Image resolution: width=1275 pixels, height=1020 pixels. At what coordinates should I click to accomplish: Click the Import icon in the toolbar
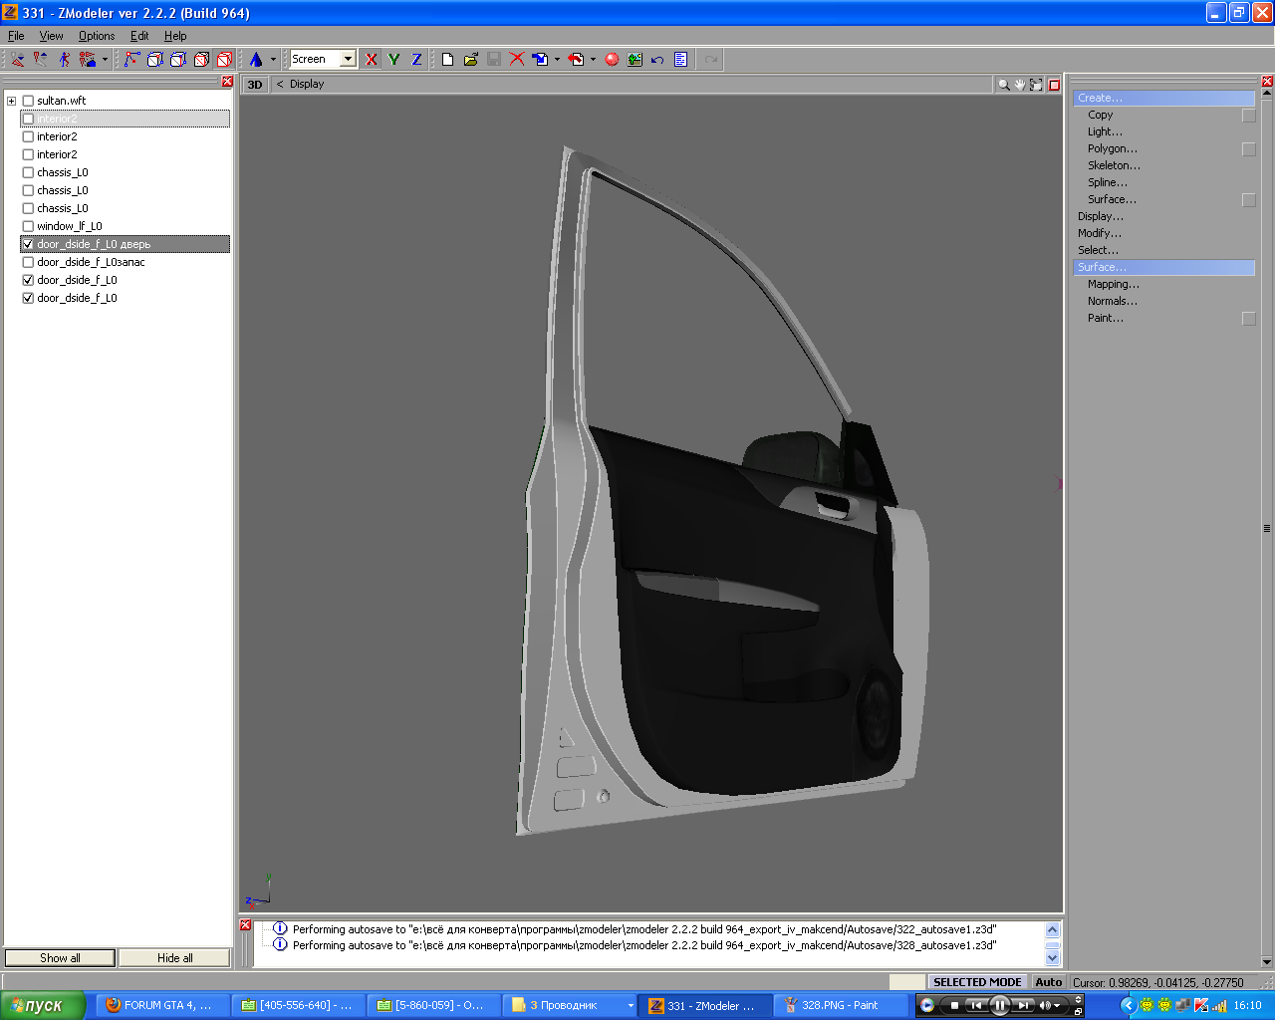(540, 60)
